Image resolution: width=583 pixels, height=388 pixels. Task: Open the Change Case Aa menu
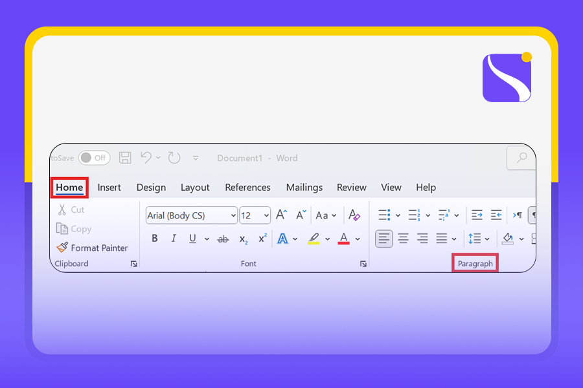(326, 215)
